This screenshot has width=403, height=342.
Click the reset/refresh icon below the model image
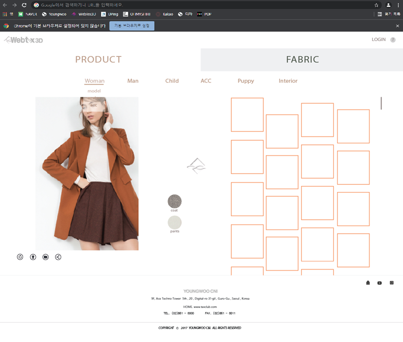pyautogui.click(x=20, y=257)
